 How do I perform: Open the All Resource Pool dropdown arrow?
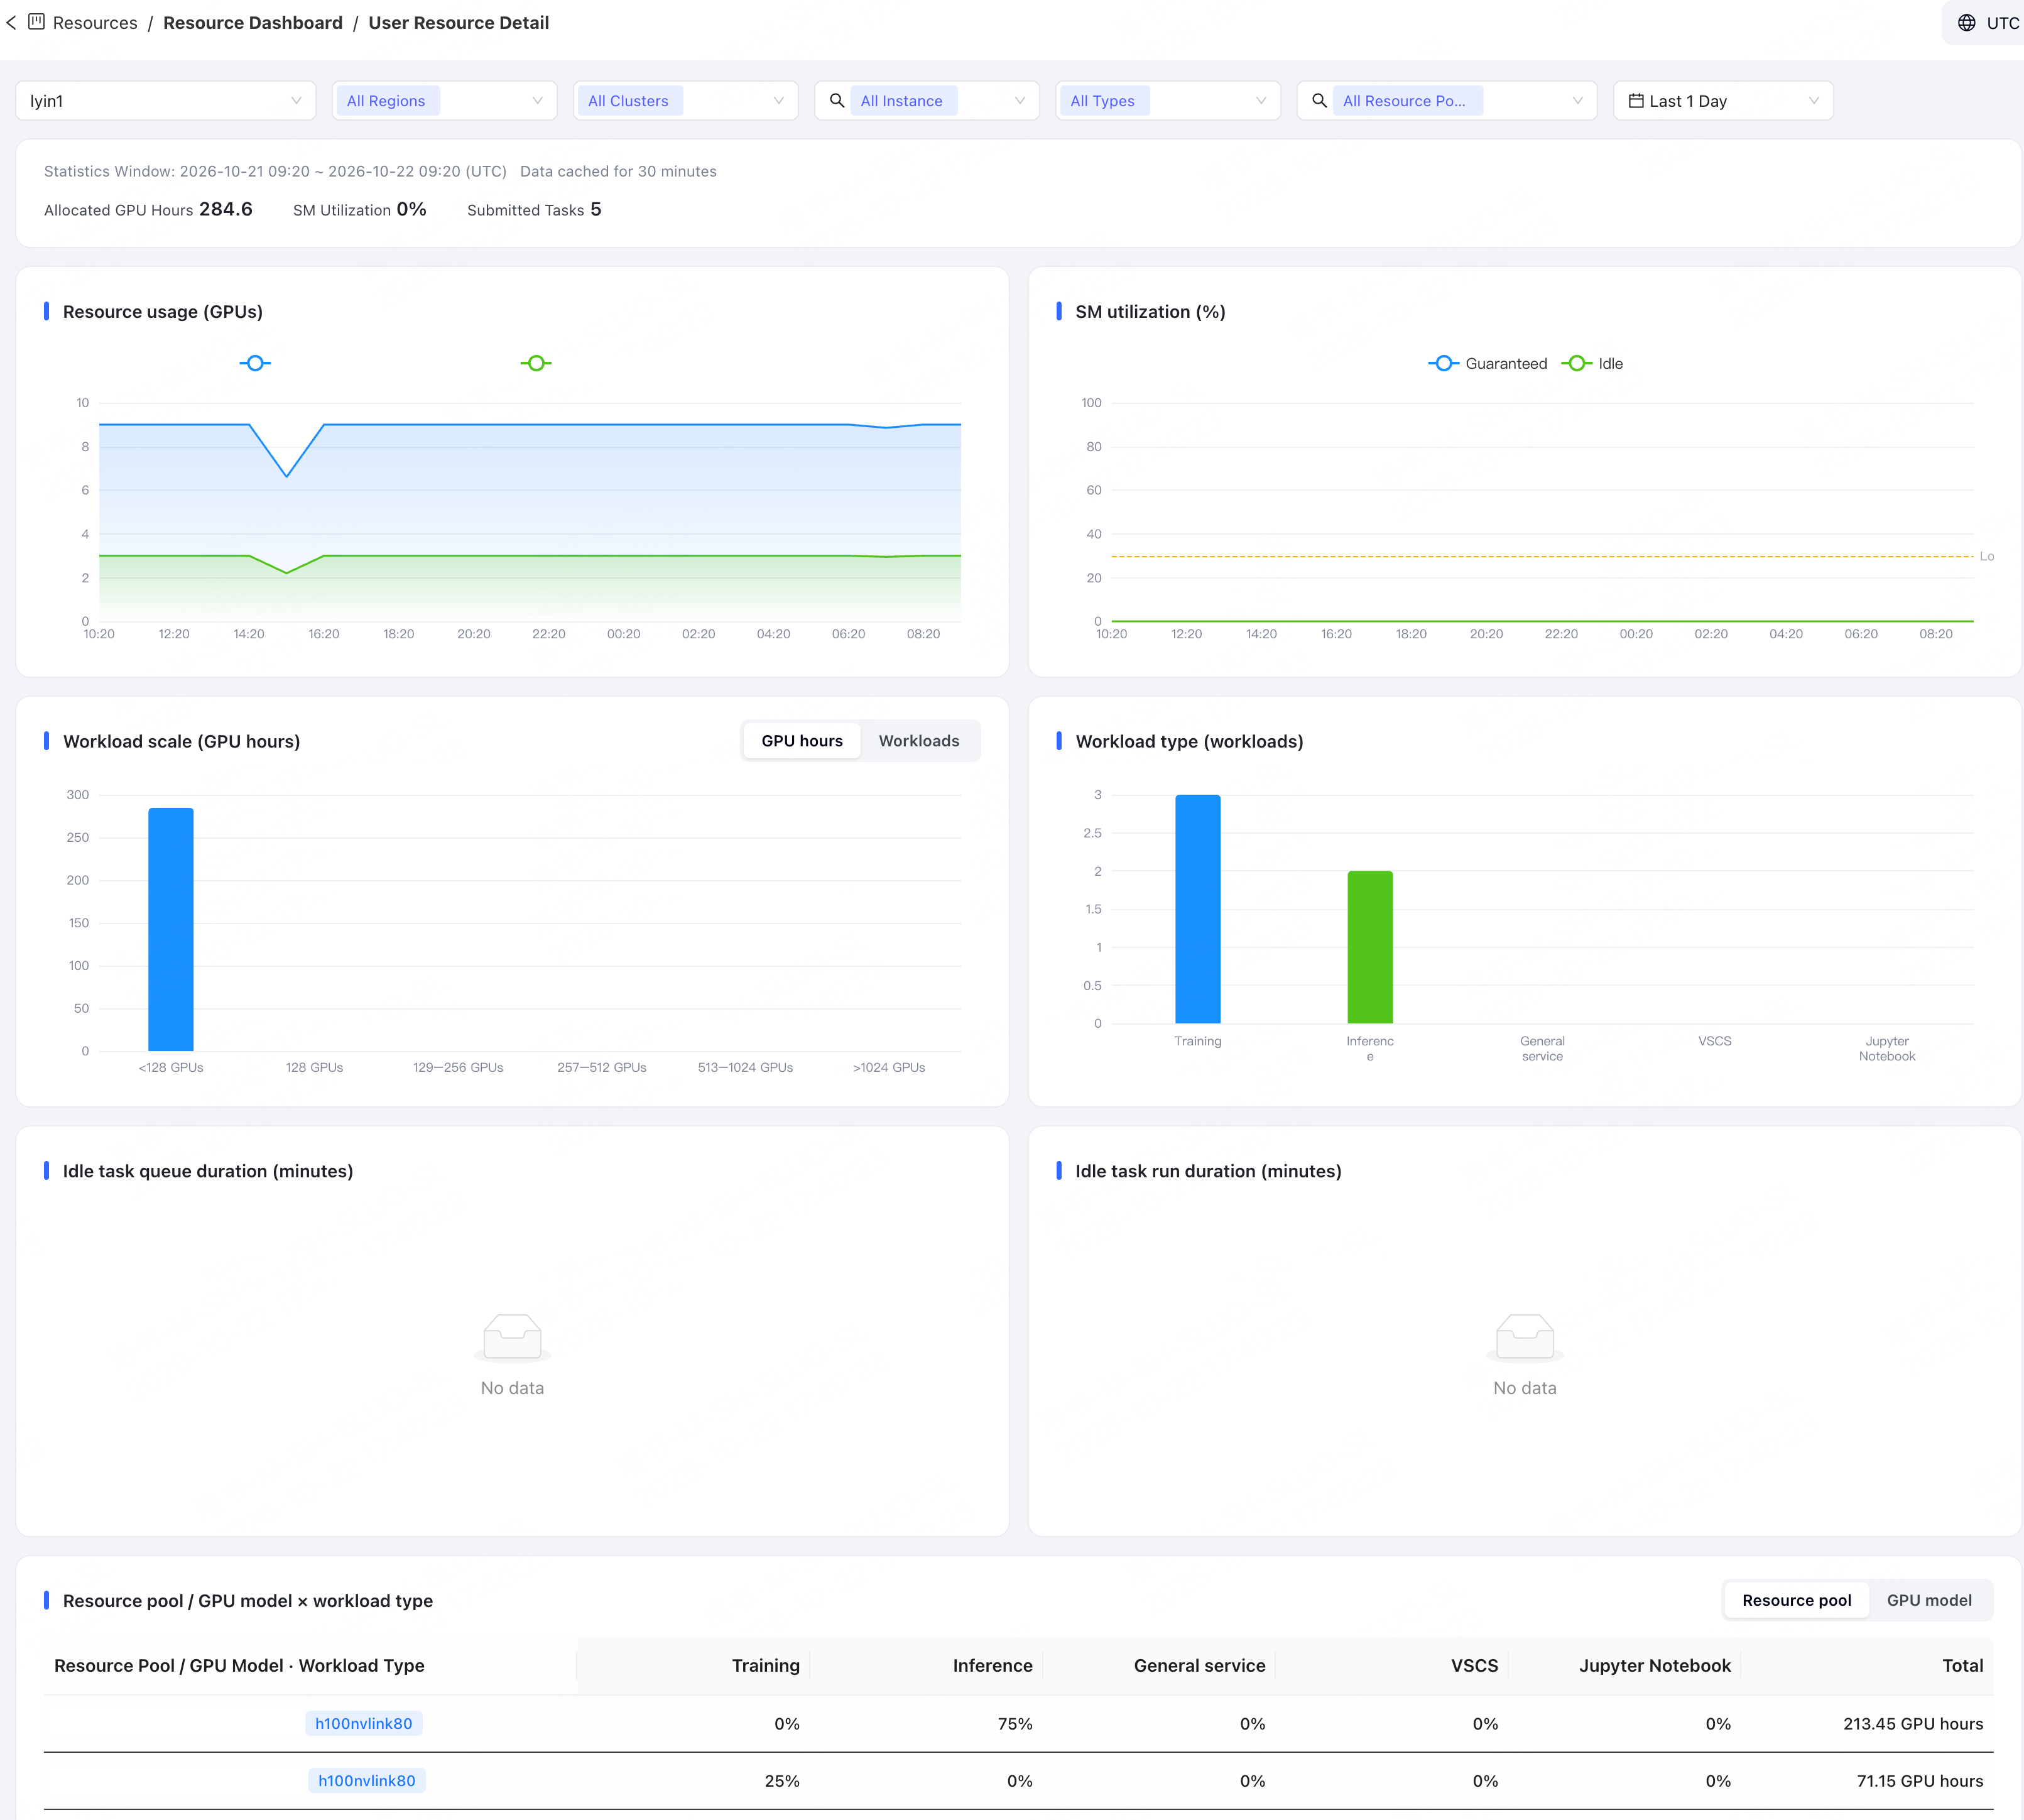coord(1577,101)
